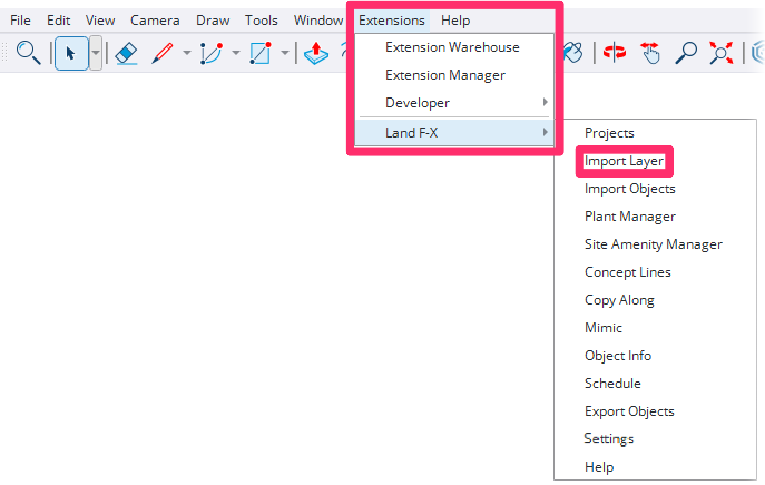Expand the Land F-X submenu entry
This screenshot has height=485, width=765.
coord(454,133)
